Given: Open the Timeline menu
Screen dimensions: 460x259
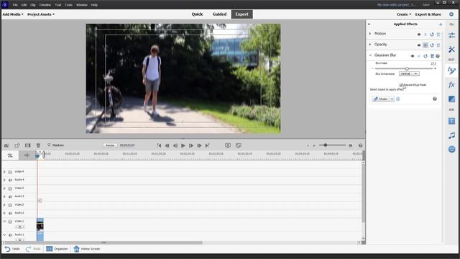Looking at the screenshot, I should pyautogui.click(x=45, y=5).
